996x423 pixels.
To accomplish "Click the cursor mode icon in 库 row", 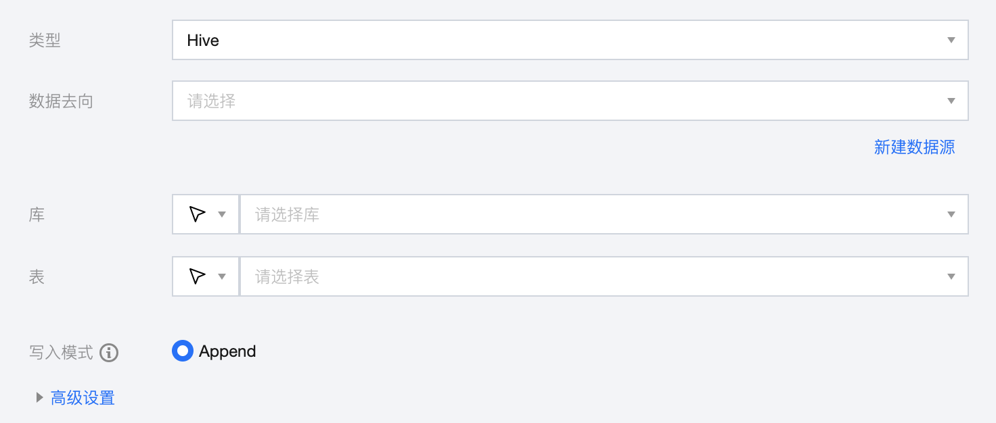I will [197, 215].
